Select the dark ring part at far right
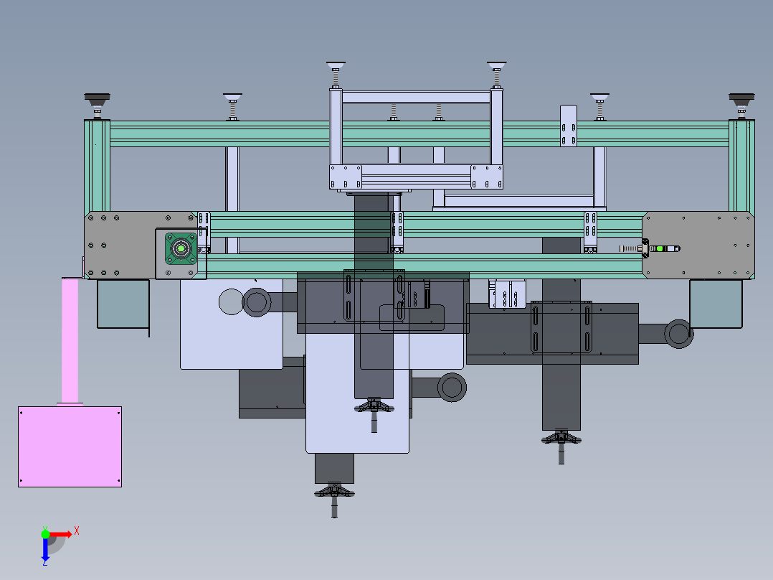Viewport: 773px width, 580px height. point(679,334)
